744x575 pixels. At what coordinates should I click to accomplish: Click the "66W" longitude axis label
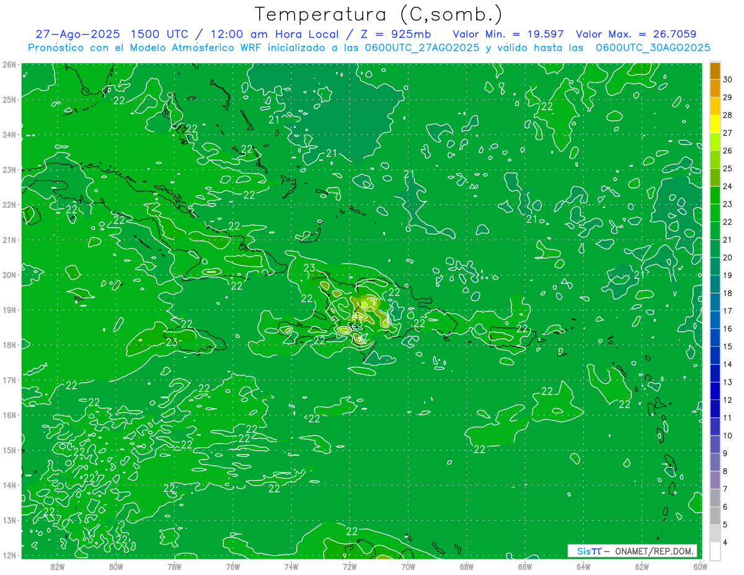tap(525, 567)
